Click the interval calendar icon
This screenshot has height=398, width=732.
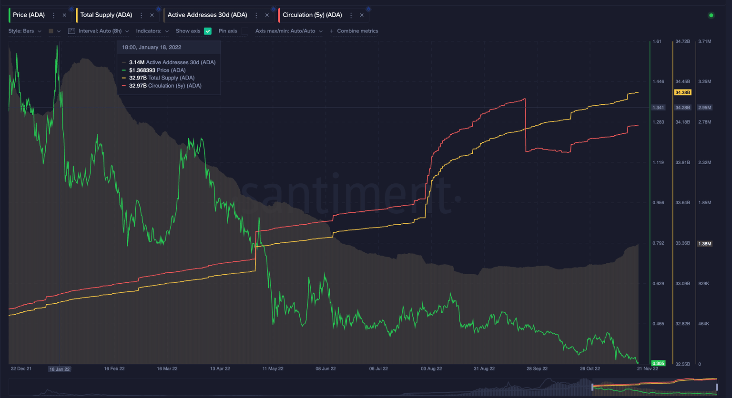pos(71,31)
